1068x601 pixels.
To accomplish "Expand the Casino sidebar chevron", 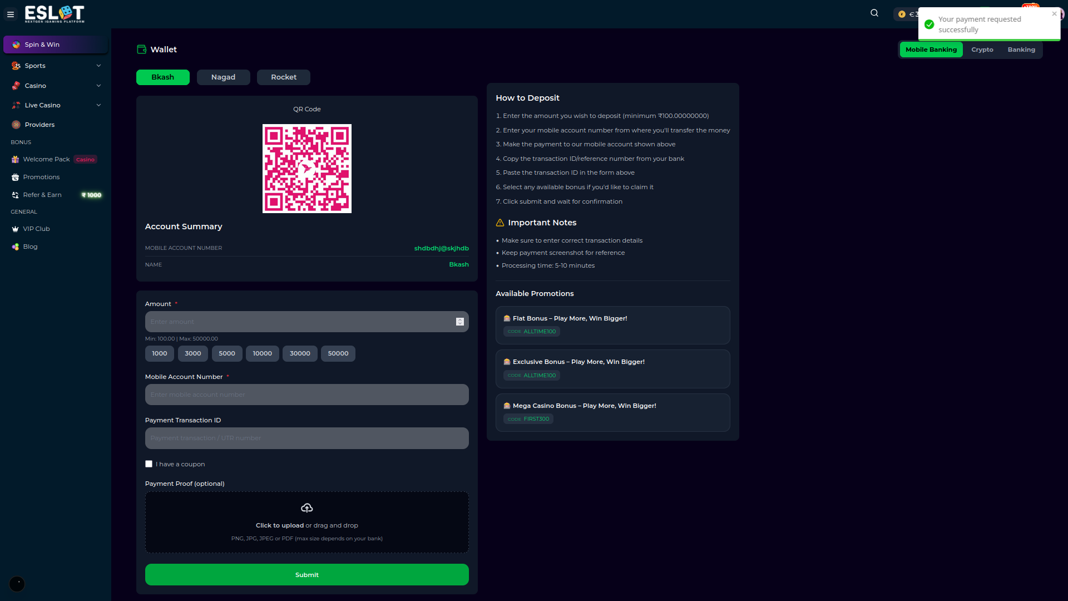I will point(98,86).
